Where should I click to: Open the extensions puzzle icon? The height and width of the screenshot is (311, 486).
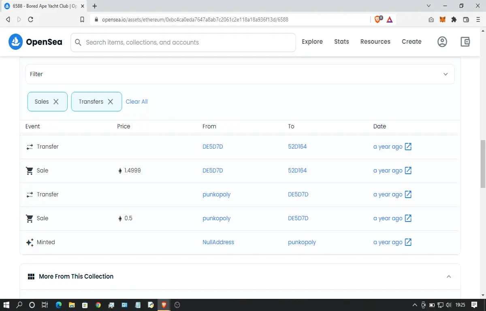click(x=454, y=19)
